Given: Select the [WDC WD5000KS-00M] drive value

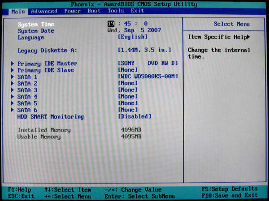Looking at the screenshot, I should coord(148,76).
